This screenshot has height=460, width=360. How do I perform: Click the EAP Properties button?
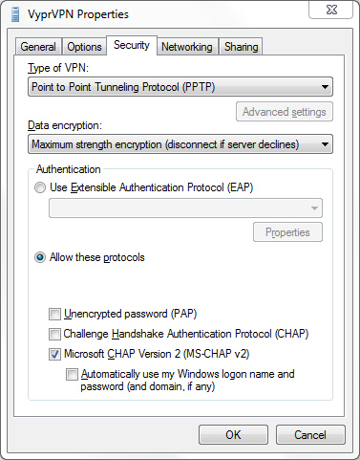click(x=287, y=232)
